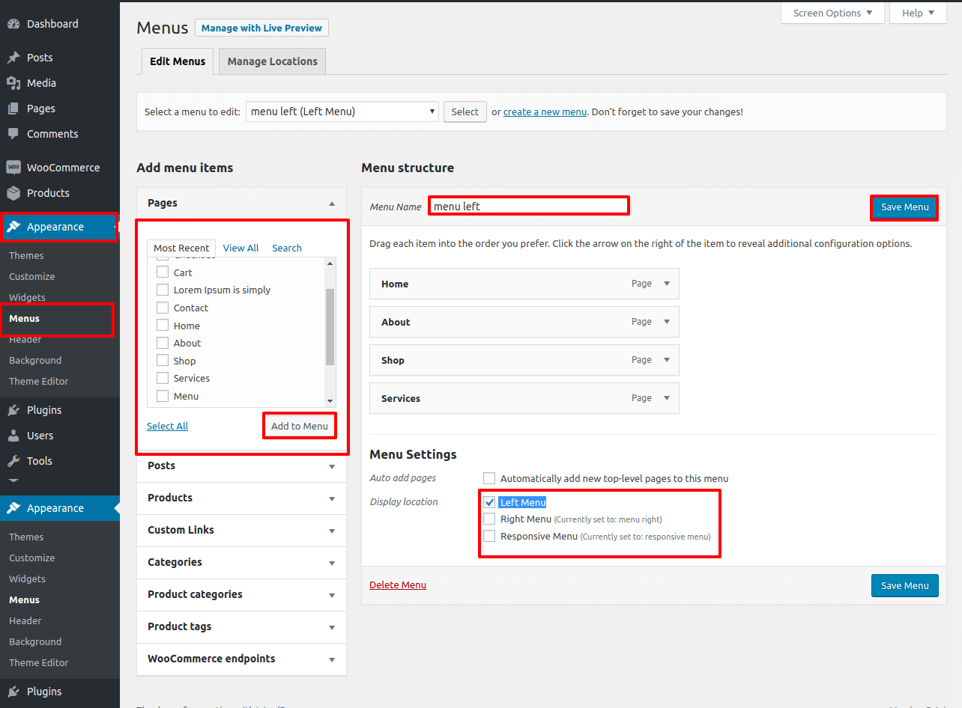
Task: Click the Appearance item directly below Tools
Action: click(x=60, y=508)
